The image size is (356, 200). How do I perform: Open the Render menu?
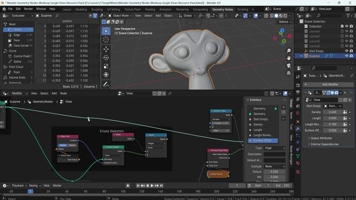(x=28, y=9)
